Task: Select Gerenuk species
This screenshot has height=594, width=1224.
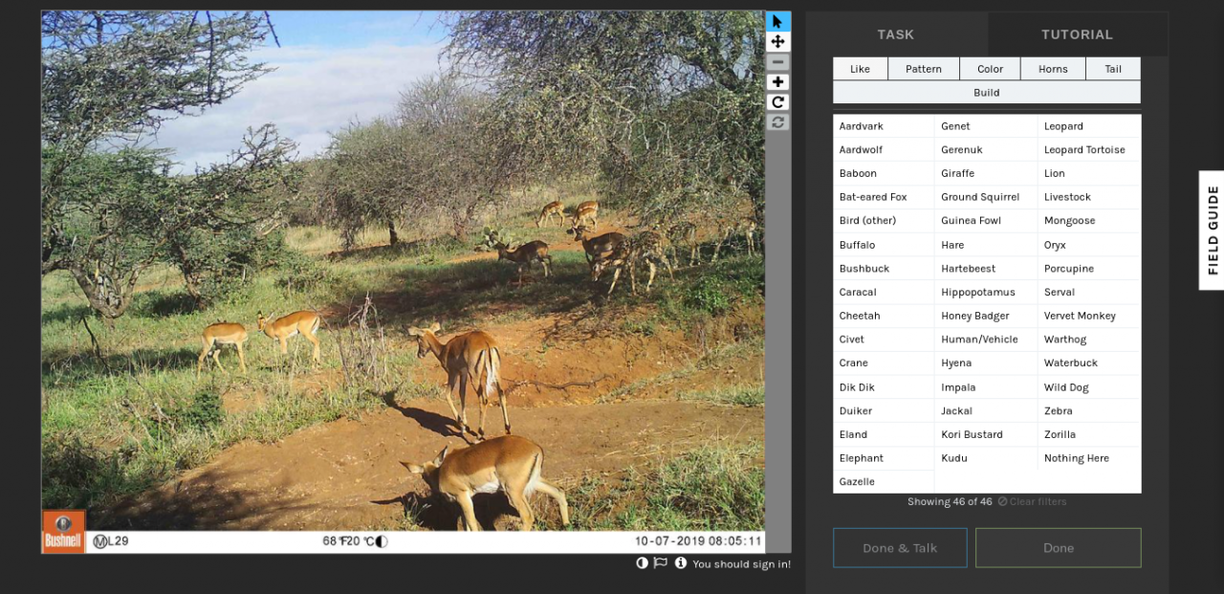Action: (986, 150)
